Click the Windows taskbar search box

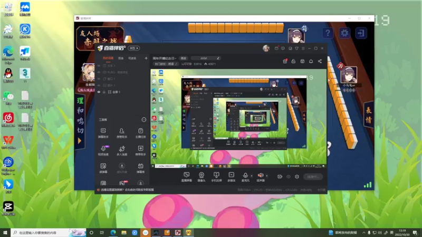48,232
